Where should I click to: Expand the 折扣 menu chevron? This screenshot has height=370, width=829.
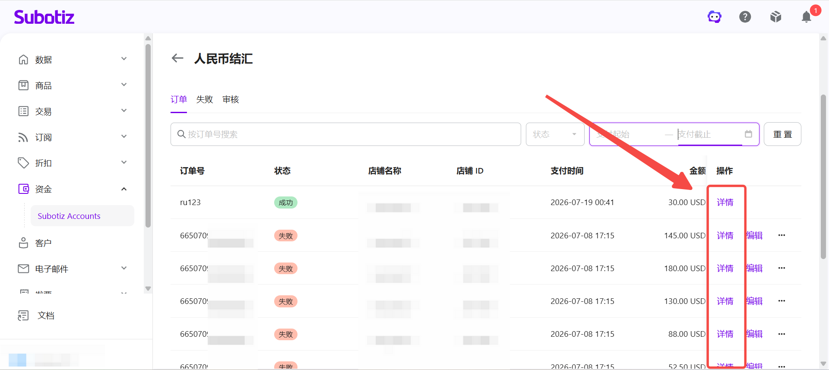click(x=124, y=162)
